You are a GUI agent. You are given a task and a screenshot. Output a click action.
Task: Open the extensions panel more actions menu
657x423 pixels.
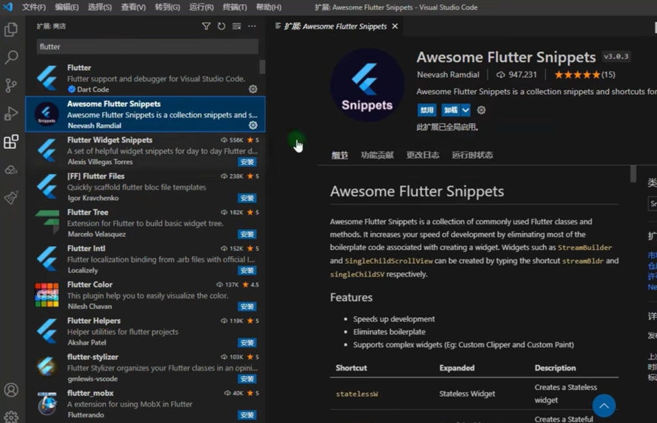[252, 26]
